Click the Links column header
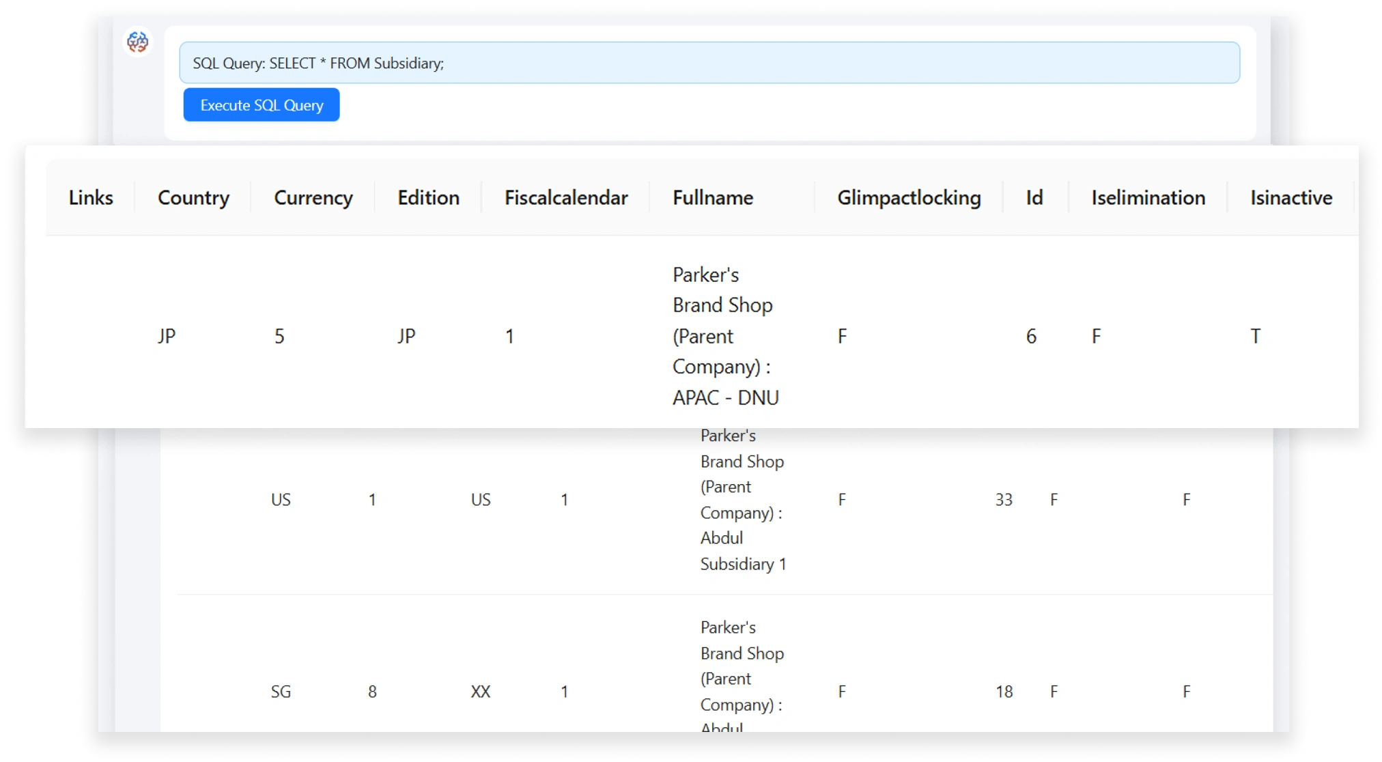Viewport: 1382px width, 762px height. point(91,198)
